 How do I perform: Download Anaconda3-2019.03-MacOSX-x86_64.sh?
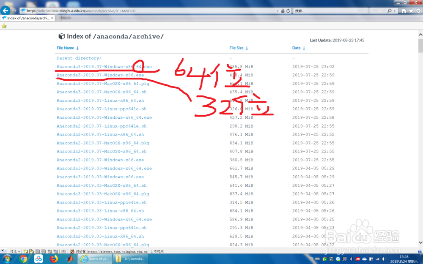tap(102, 185)
